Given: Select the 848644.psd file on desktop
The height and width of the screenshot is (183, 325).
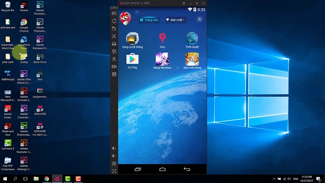Looking at the screenshot, I should click(x=8, y=76).
